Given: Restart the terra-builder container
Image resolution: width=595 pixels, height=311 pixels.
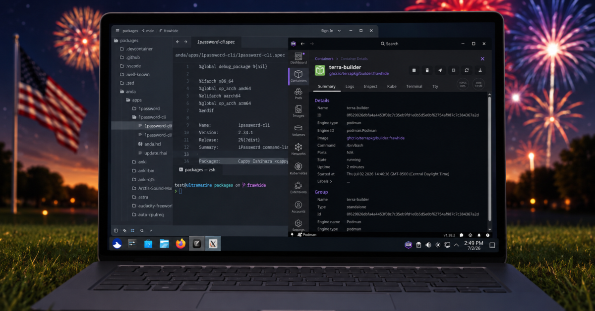Looking at the screenshot, I should 467,70.
